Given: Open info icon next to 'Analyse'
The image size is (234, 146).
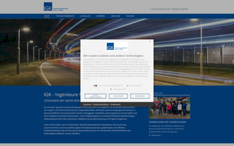Looking at the screenshot, I should point(140,86).
